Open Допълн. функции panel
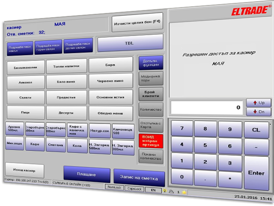This screenshot has width=274, height=206. pyautogui.click(x=151, y=63)
